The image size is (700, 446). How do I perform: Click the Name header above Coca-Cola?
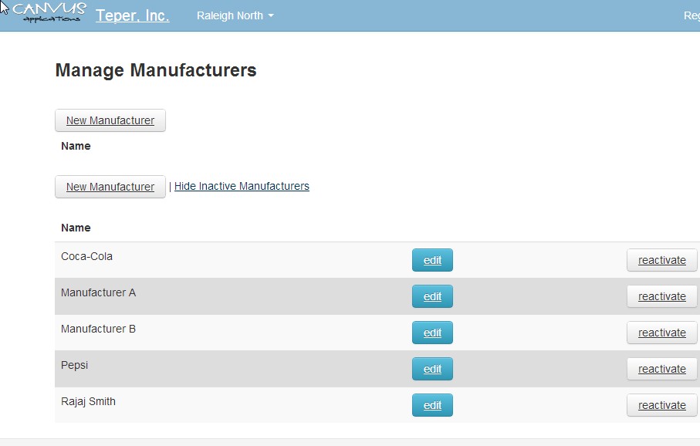pyautogui.click(x=76, y=228)
